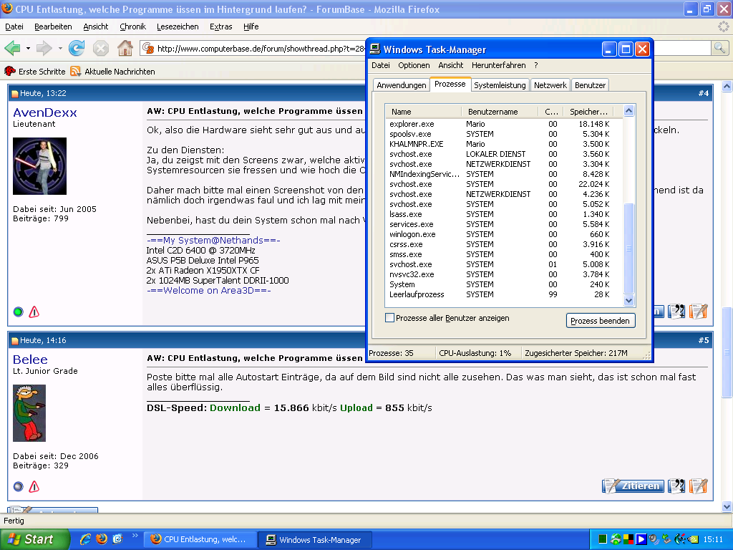Open Firefox home page icon
The height and width of the screenshot is (550, 733).
click(x=125, y=48)
